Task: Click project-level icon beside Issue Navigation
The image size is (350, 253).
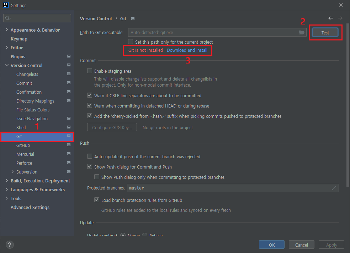Action: pyautogui.click(x=69, y=119)
